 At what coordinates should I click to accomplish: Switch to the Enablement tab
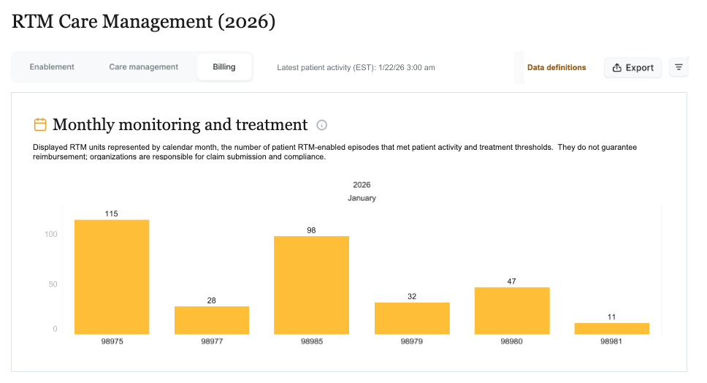pyautogui.click(x=52, y=67)
